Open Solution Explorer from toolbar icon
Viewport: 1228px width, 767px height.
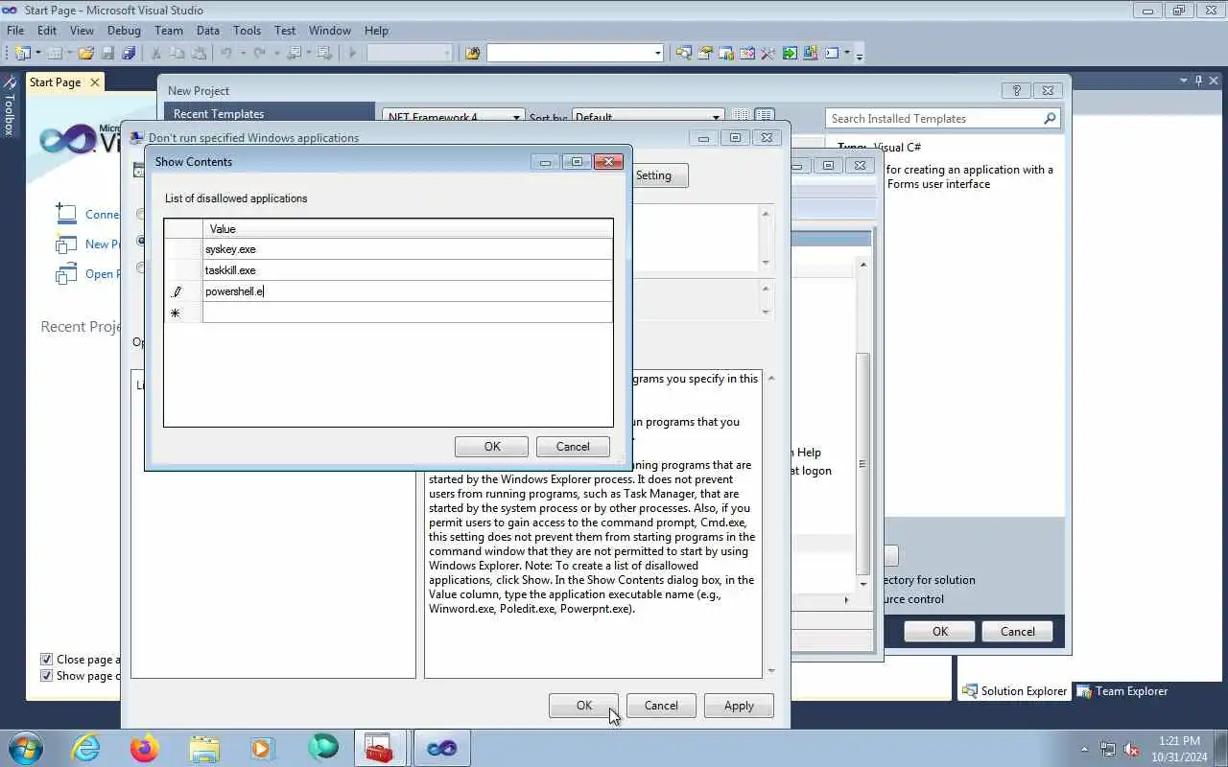[683, 53]
